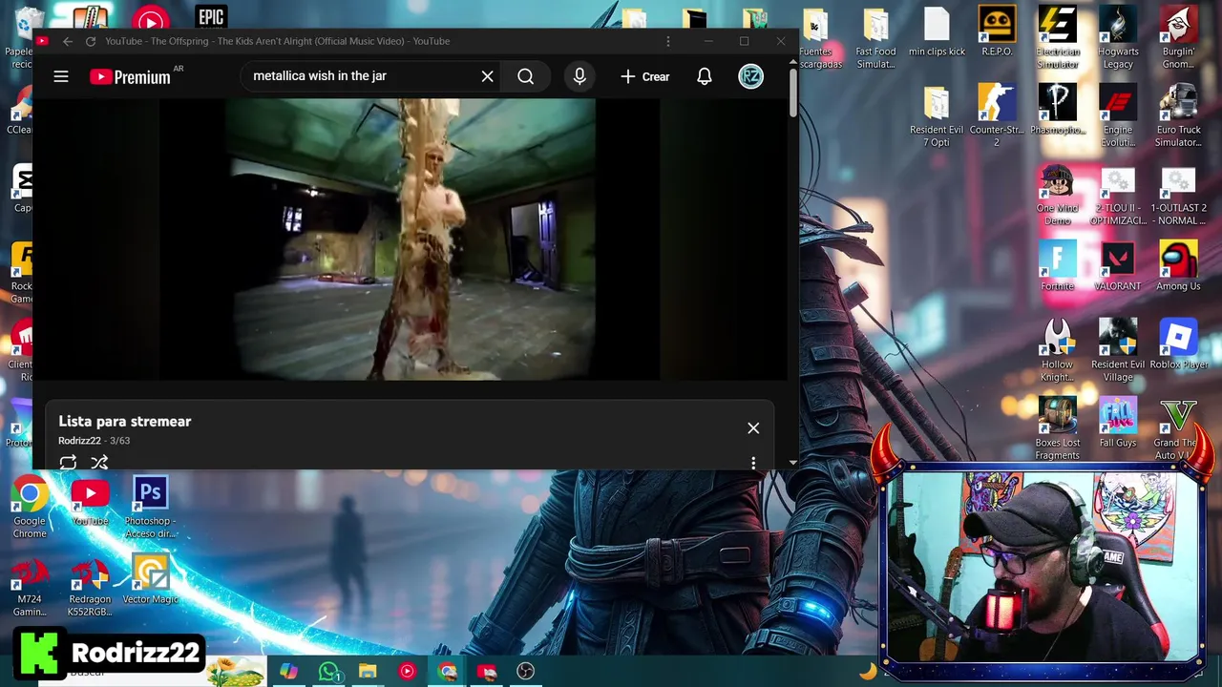
Task: Open the Vector Magic desktop shortcut
Action: click(151, 580)
